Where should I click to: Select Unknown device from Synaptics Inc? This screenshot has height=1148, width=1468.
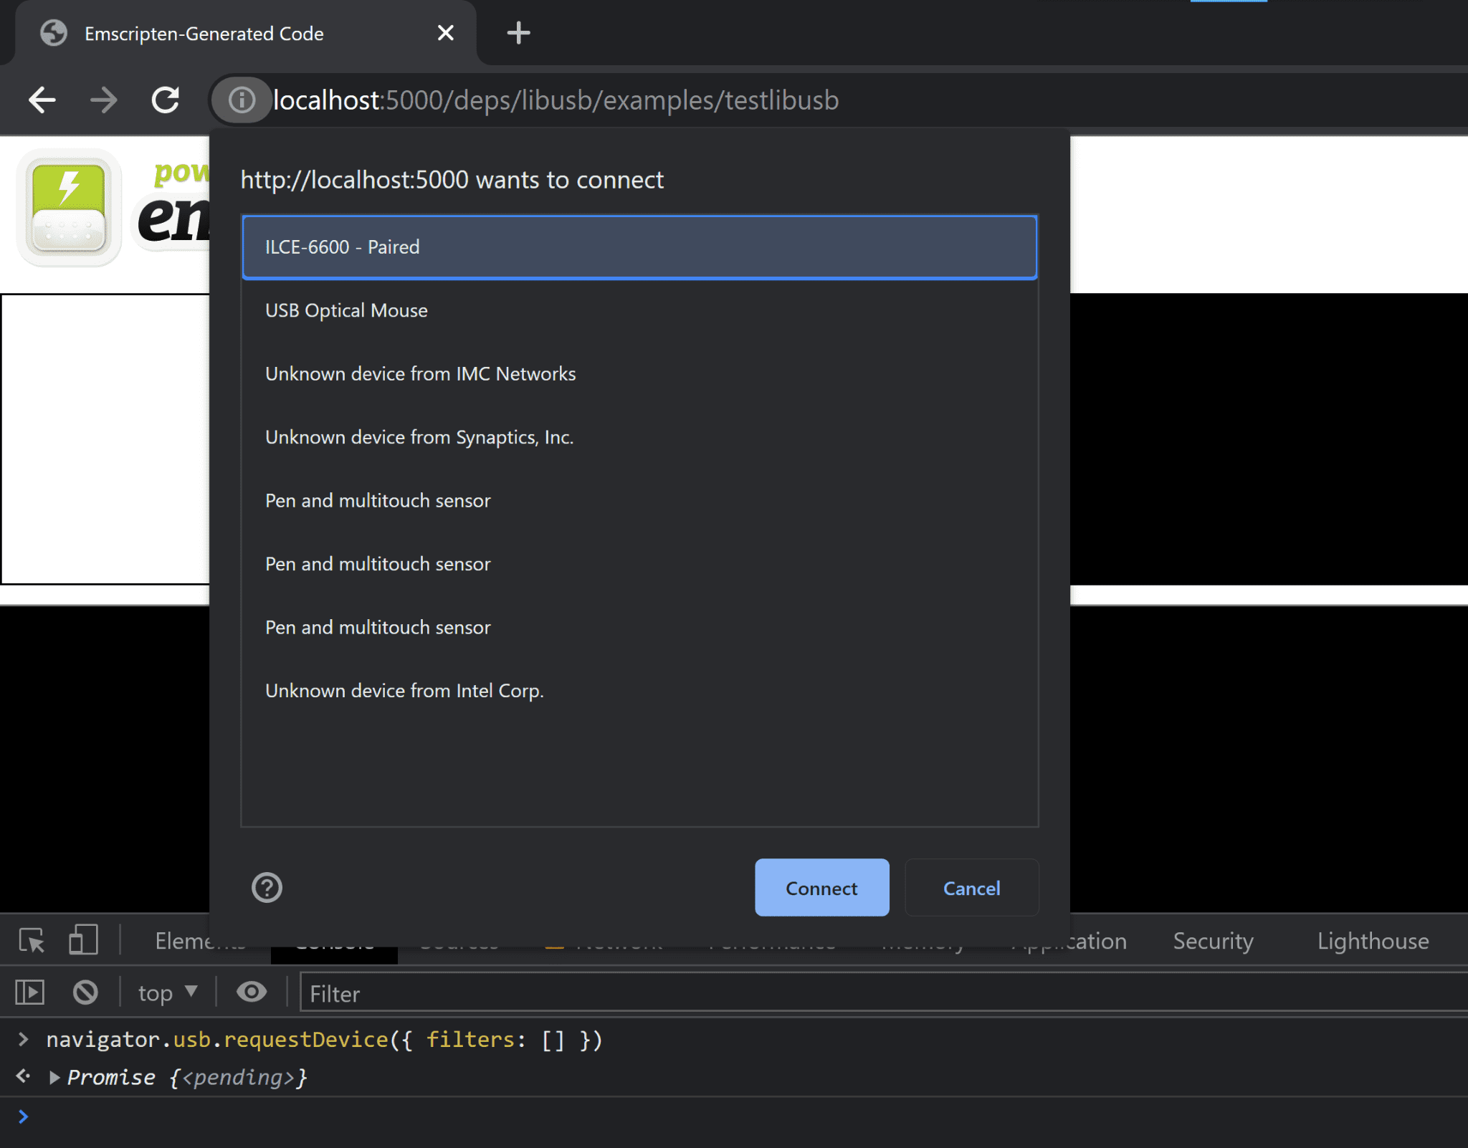point(418,436)
